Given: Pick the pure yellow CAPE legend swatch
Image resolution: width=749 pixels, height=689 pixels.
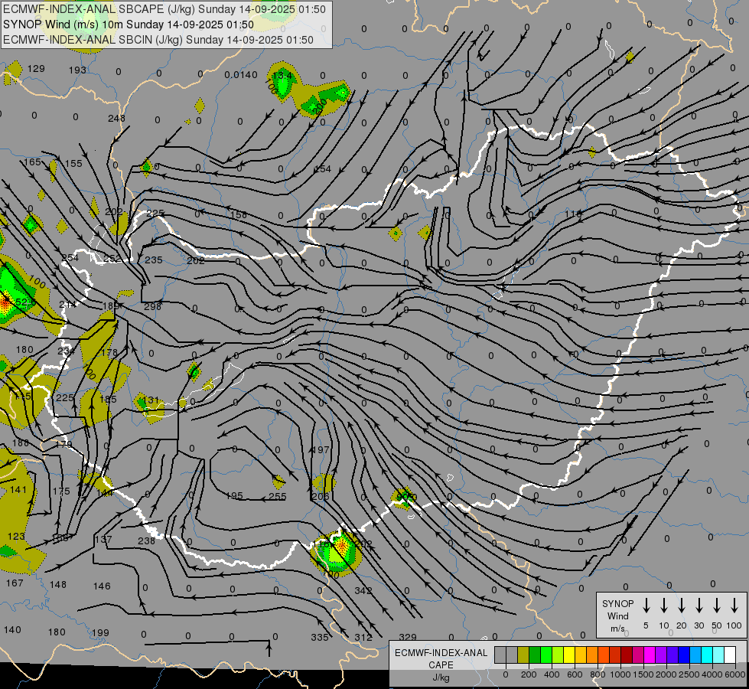Looking at the screenshot, I should click(569, 655).
